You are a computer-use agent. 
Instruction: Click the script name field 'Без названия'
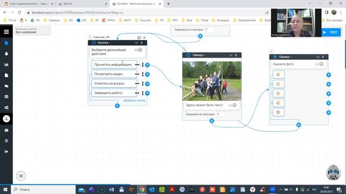[32, 31]
